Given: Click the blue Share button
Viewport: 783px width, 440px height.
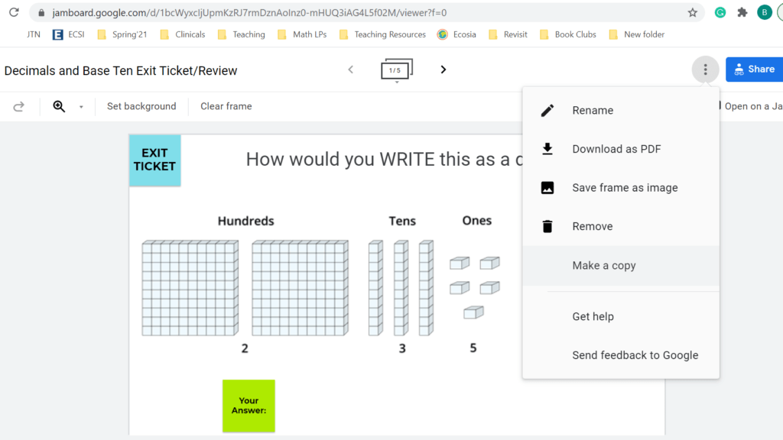Looking at the screenshot, I should (x=754, y=69).
